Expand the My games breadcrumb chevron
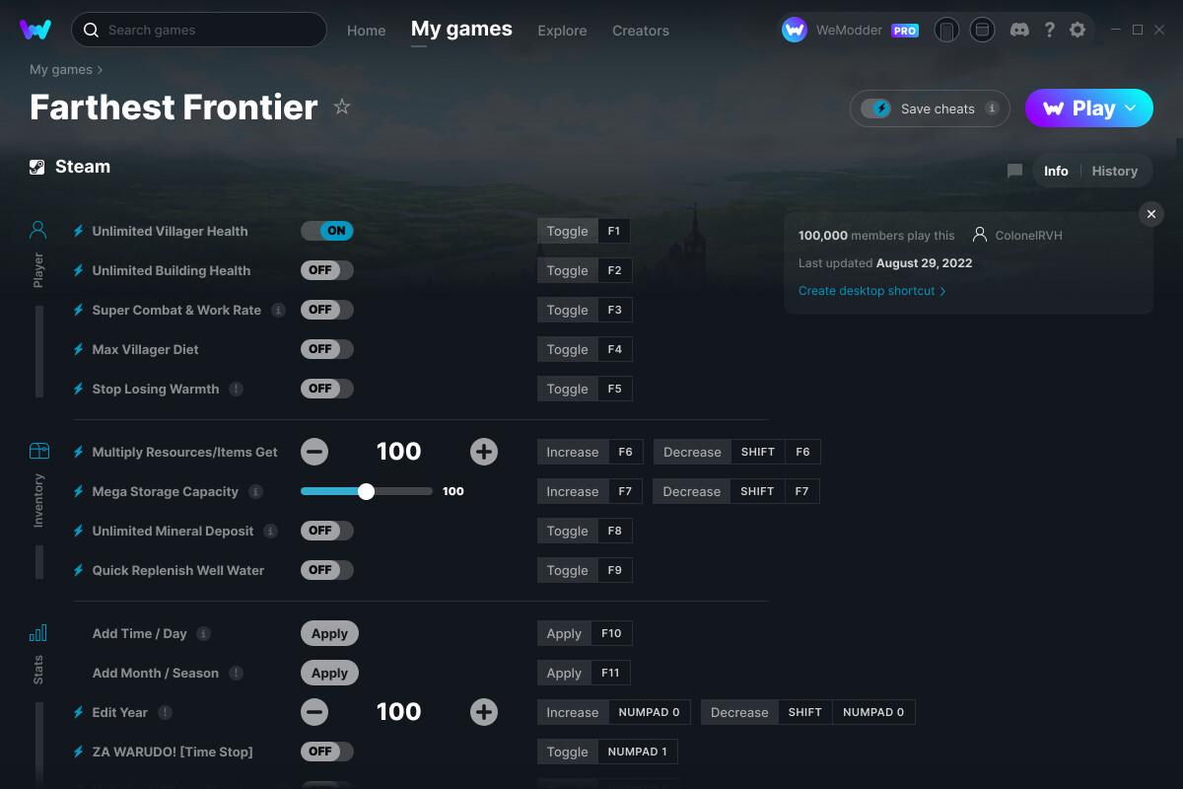 pyautogui.click(x=100, y=70)
